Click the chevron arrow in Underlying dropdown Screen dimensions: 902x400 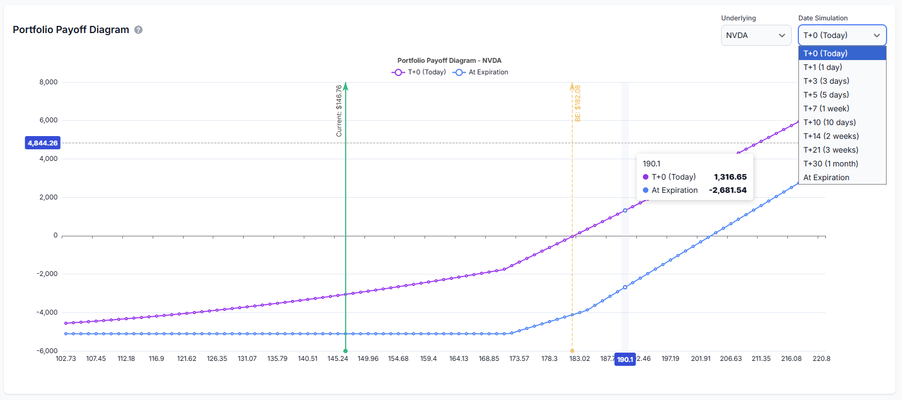(782, 35)
